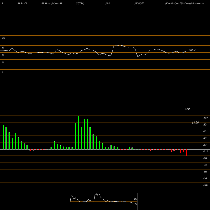Click the RSI axis label 30
The width and height of the screenshot is (210, 210).
click(3, 62)
